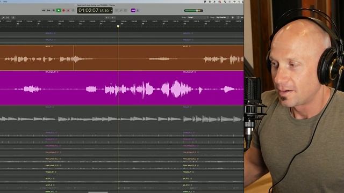Image resolution: width=344 pixels, height=193 pixels.
Task: Click the Wi-Fi icon in macOS menu bar
Action: pyautogui.click(x=234, y=2)
